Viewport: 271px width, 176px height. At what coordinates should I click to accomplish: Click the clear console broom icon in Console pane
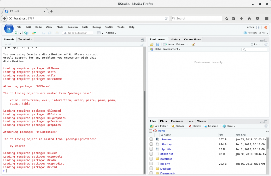coord(143,44)
